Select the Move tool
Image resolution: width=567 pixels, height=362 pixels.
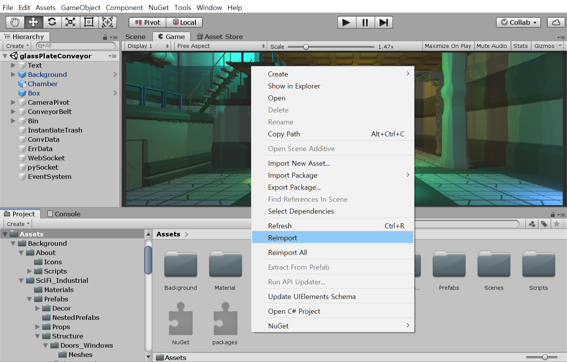click(x=33, y=22)
